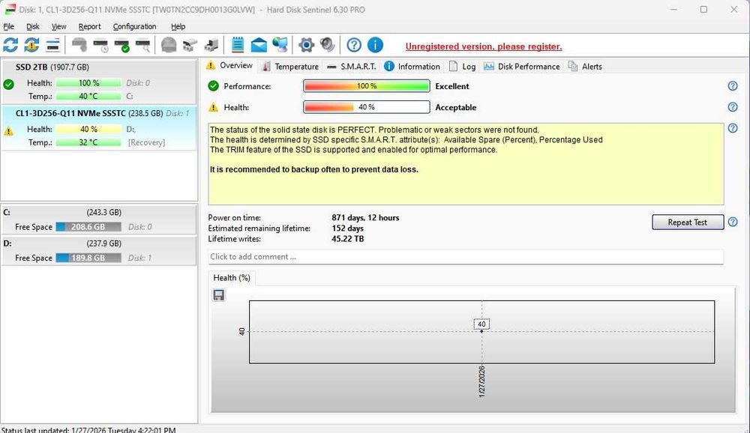Image resolution: width=750 pixels, height=433 pixels.
Task: Click the Unregistered version, please register link
Action: click(484, 46)
